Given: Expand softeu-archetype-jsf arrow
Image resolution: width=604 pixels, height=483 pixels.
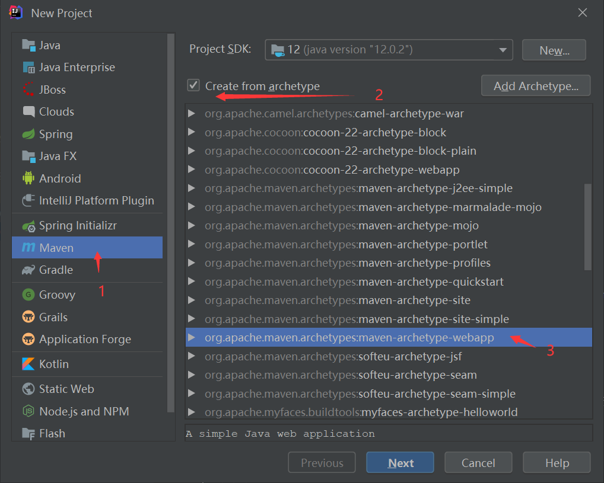Looking at the screenshot, I should point(191,356).
